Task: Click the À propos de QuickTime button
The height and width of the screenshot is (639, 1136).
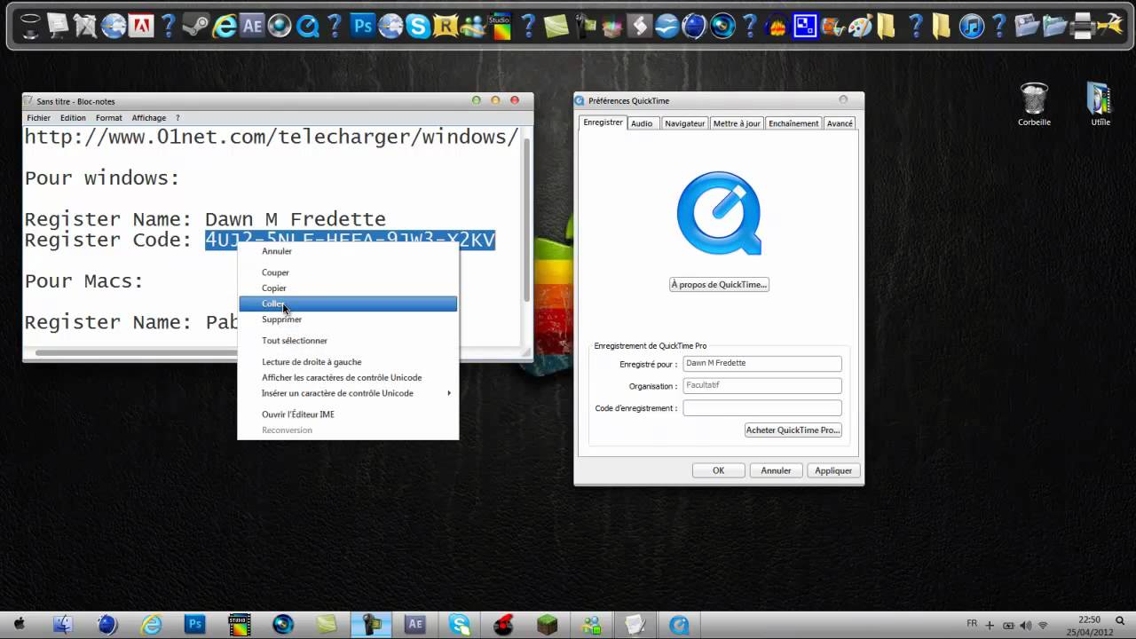Action: [719, 284]
